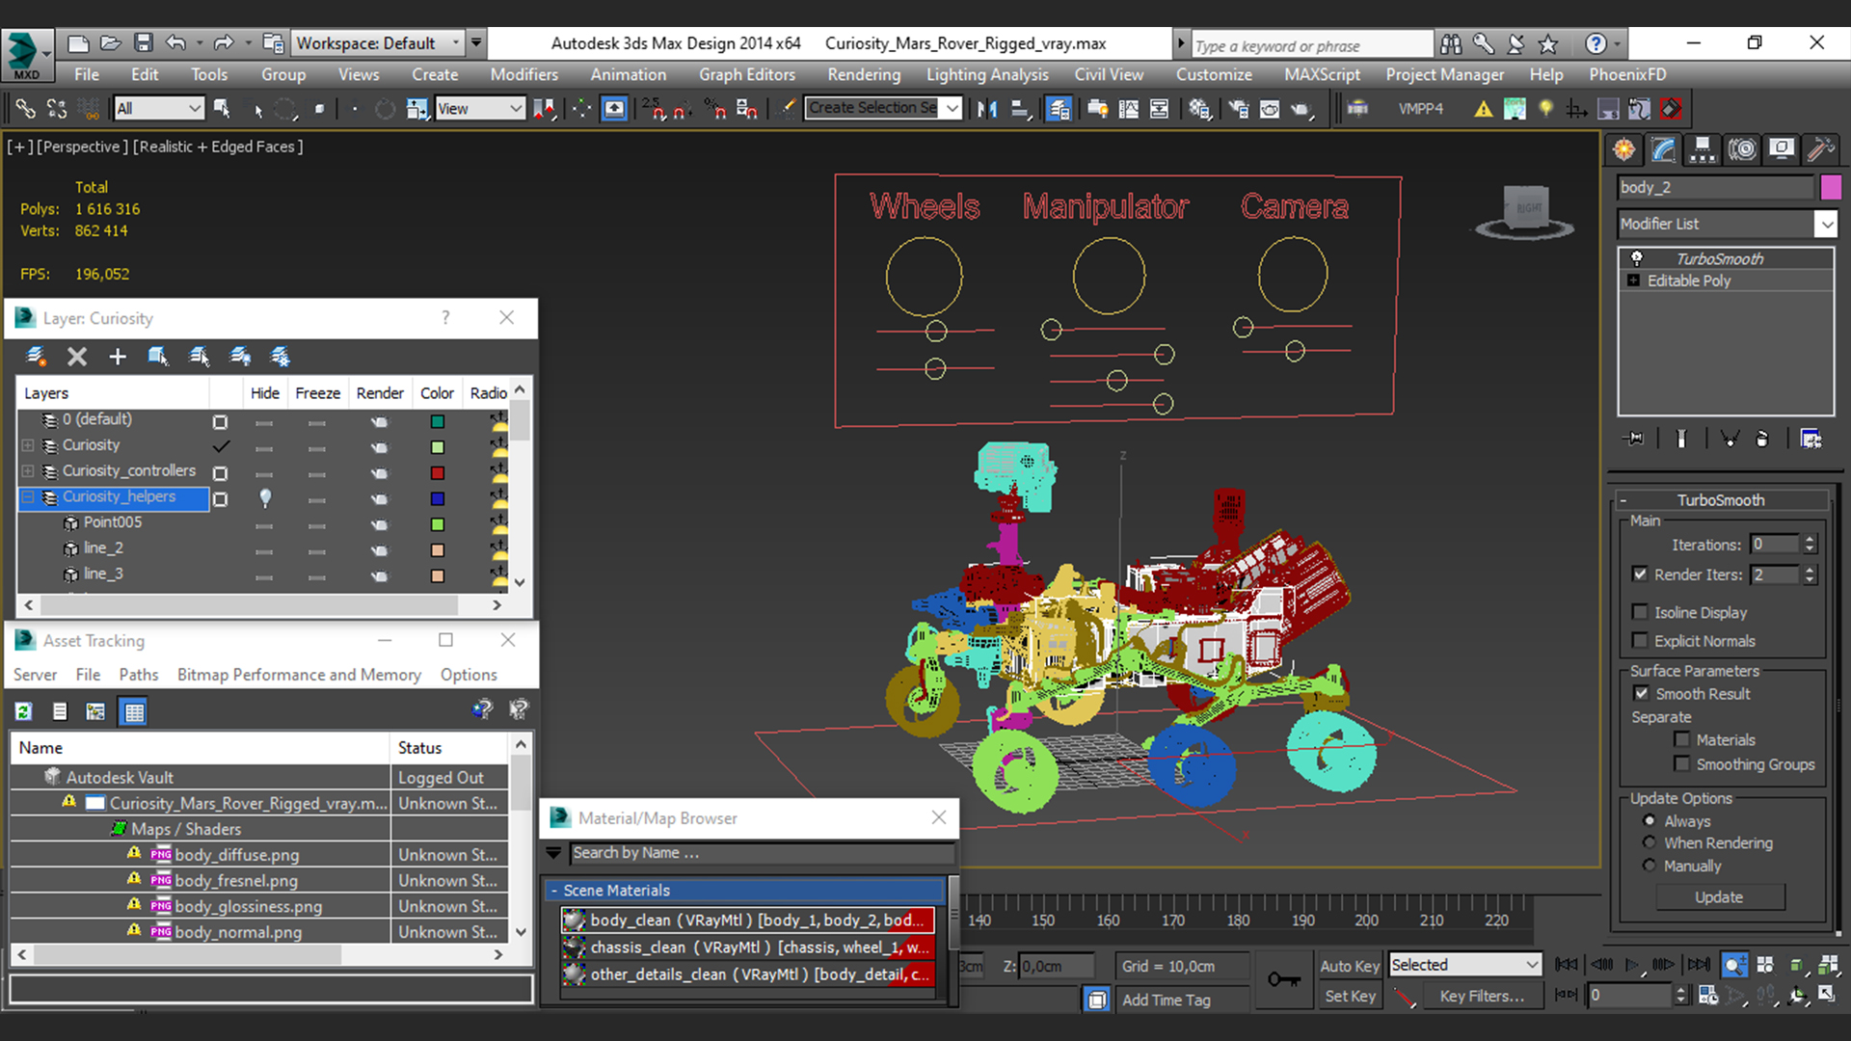Click Add Selection to Layer plus icon
Viewport: 1851px width, 1041px height.
coord(118,357)
